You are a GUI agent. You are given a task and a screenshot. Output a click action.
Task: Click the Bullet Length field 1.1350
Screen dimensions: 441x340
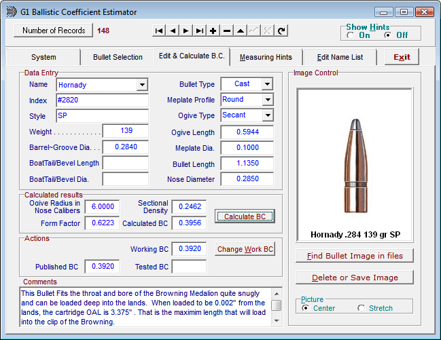(247, 164)
